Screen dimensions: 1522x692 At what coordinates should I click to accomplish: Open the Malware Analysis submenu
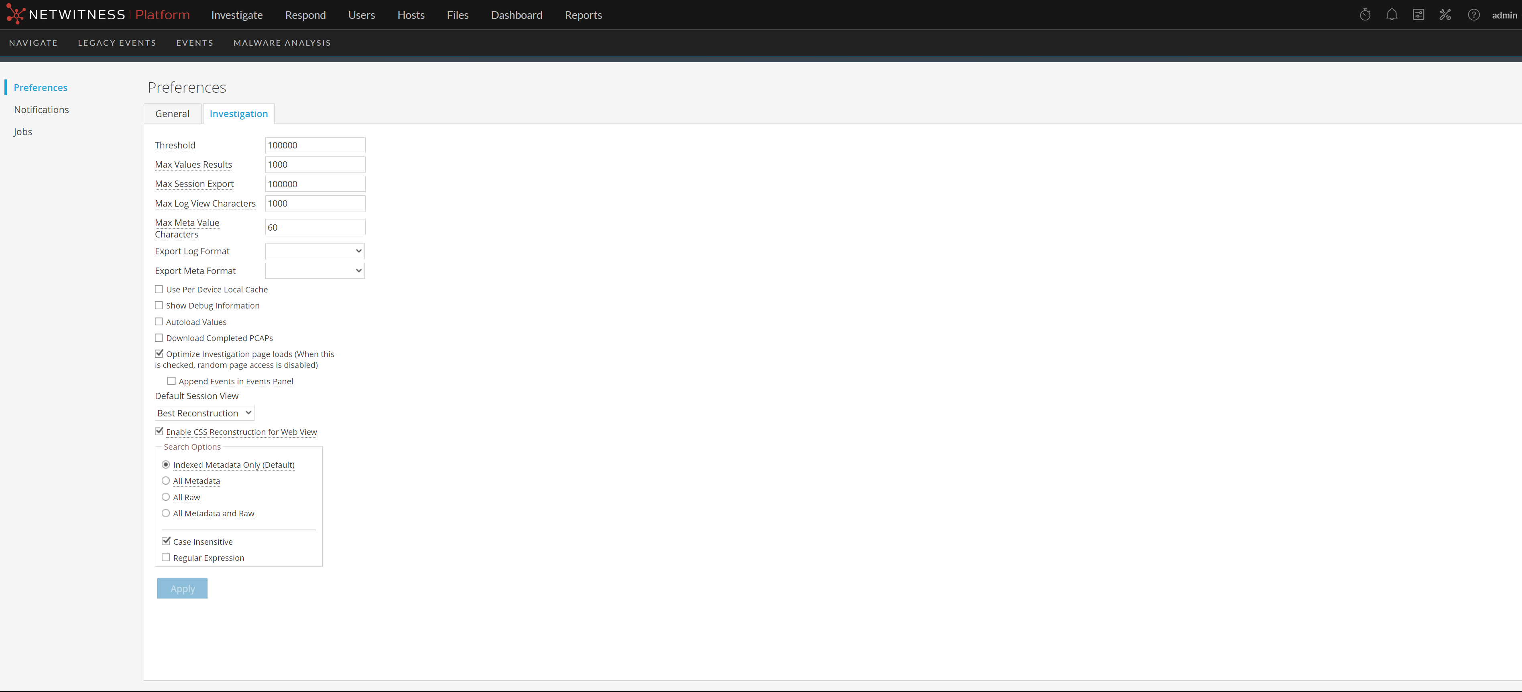(x=282, y=43)
